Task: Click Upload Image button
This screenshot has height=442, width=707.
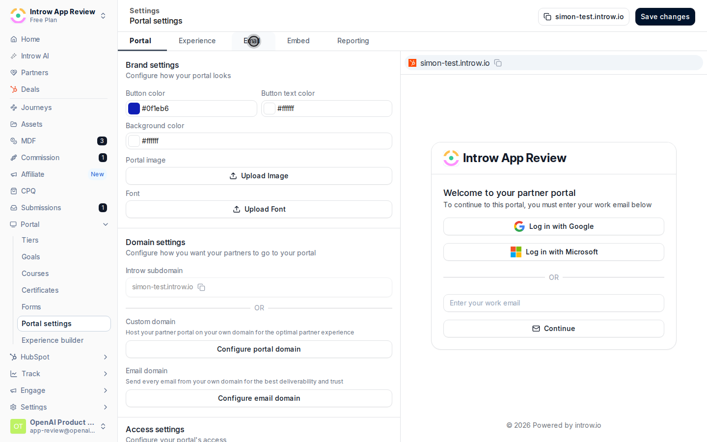Action: (259, 176)
